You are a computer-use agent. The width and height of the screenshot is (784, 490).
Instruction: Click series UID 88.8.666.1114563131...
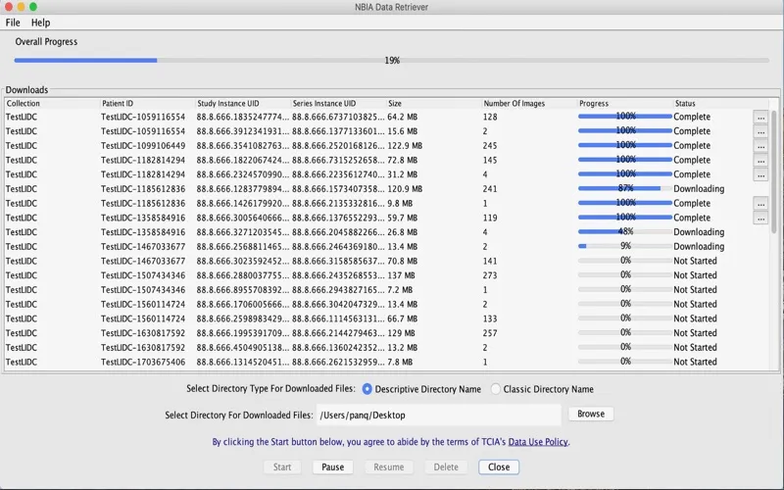(x=338, y=318)
